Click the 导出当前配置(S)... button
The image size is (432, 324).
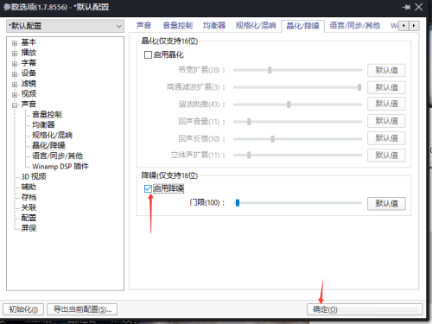(x=82, y=309)
